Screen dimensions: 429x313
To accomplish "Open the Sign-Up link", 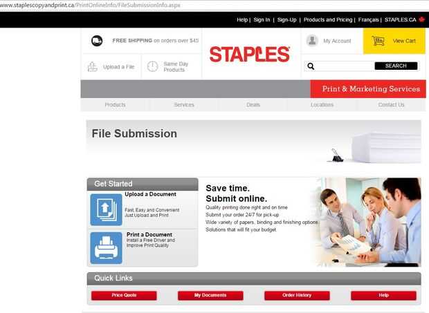I will [286, 19].
